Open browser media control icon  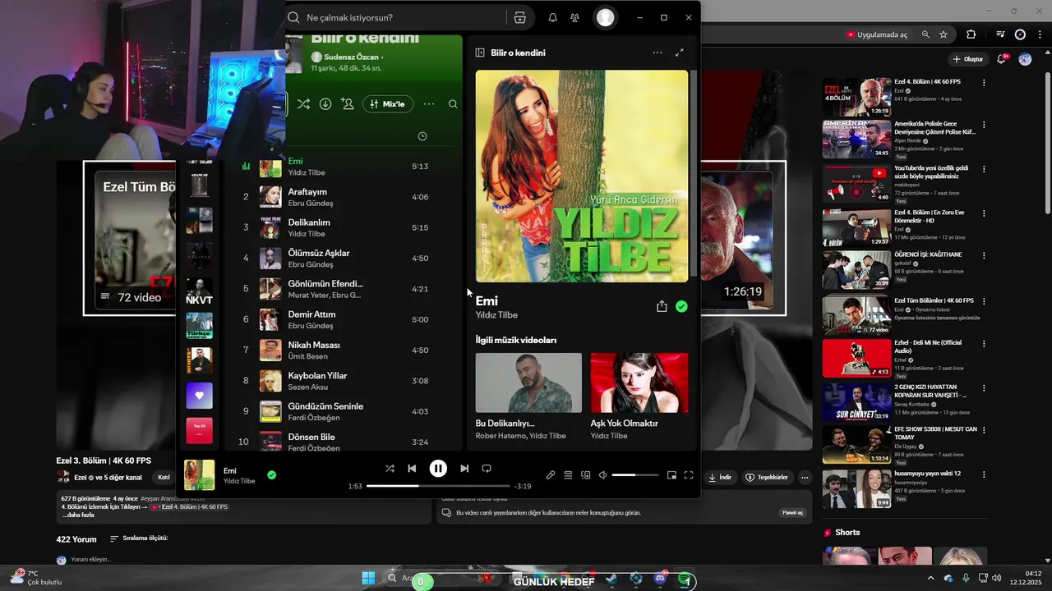click(1000, 34)
